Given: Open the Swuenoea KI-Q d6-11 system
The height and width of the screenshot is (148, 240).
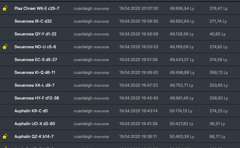Looking at the screenshot, I should coord(35,73).
